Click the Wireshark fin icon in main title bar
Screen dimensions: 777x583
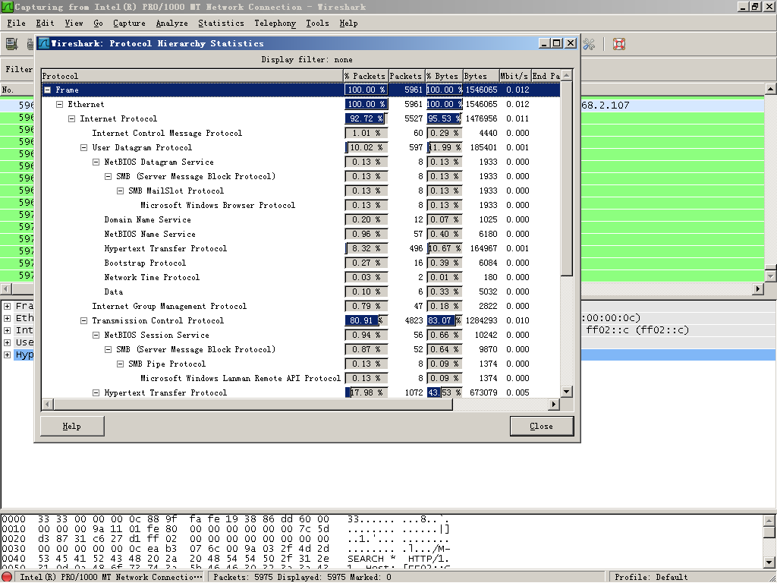point(7,7)
